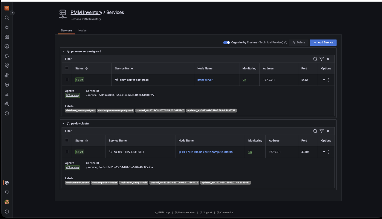Open starred dashboards in the sidebar
Viewport: 382px width, 219px height.
[x=7, y=27]
